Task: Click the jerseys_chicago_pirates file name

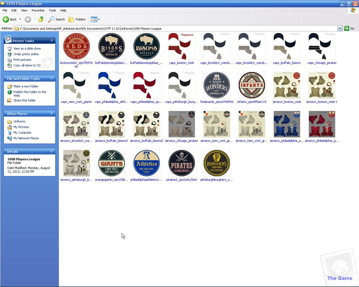Action: click(x=182, y=141)
